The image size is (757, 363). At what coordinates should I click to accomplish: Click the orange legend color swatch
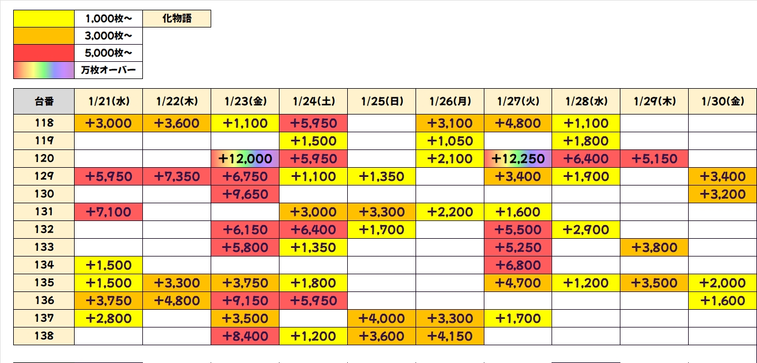[x=44, y=36]
